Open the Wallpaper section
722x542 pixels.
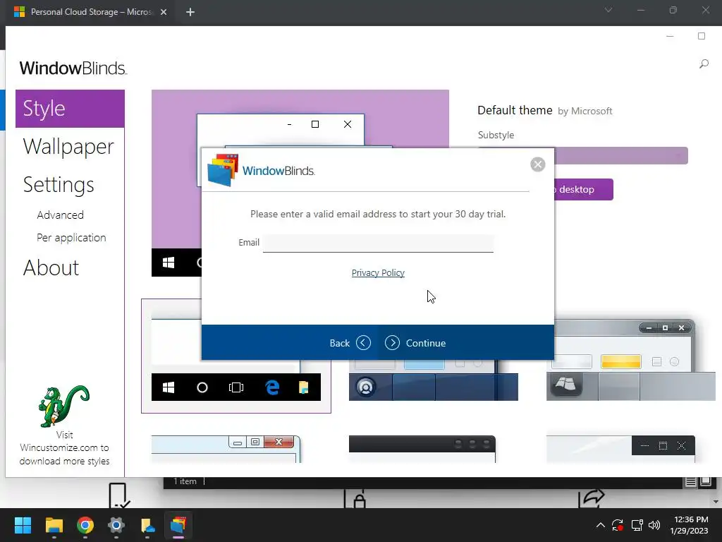click(68, 147)
